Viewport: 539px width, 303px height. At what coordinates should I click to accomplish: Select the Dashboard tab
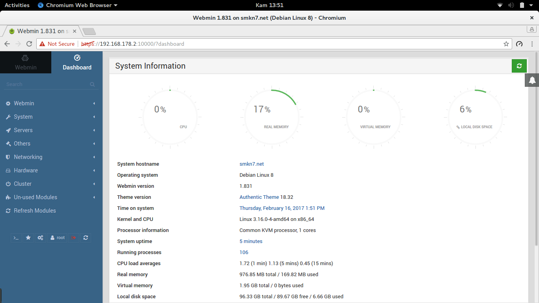77,62
